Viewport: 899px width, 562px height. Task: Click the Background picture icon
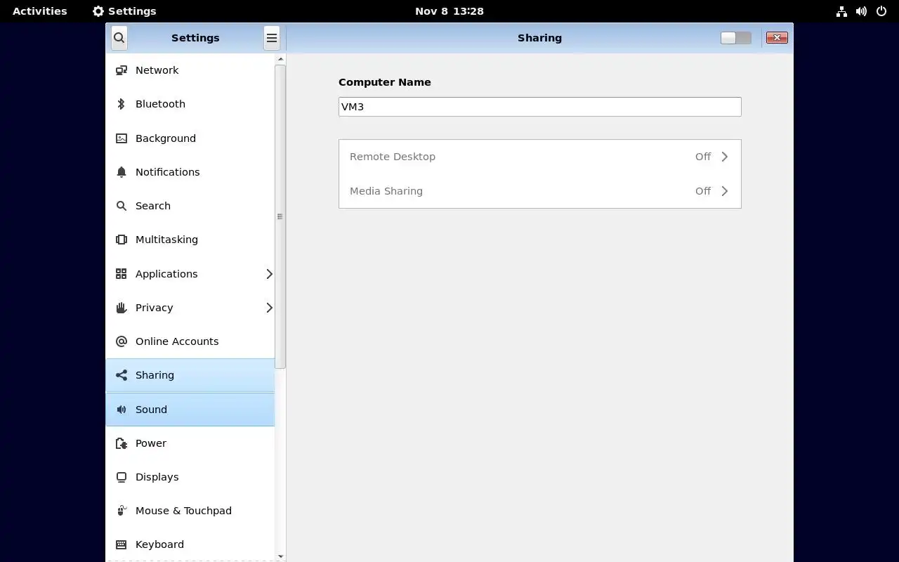[122, 138]
